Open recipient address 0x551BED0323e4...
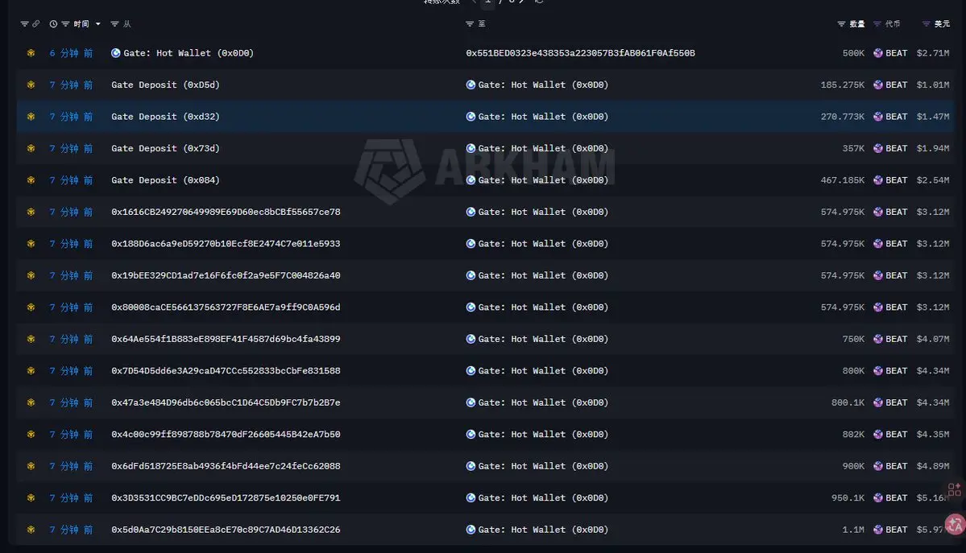Image resolution: width=966 pixels, height=553 pixels. click(580, 53)
